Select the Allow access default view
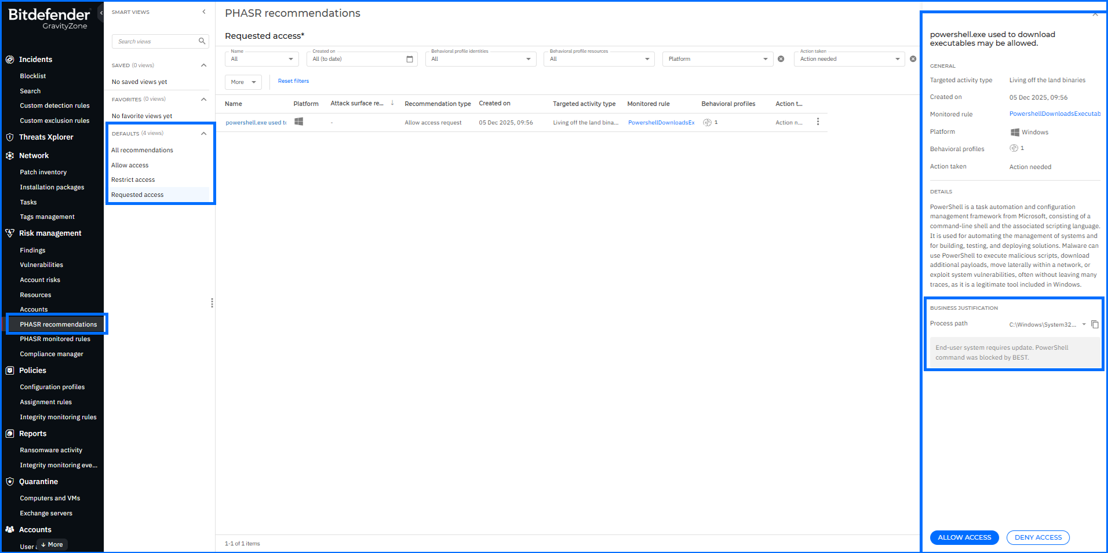 point(130,165)
